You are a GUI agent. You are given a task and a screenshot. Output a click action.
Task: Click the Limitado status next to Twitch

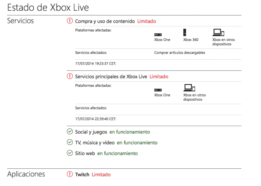101,175
